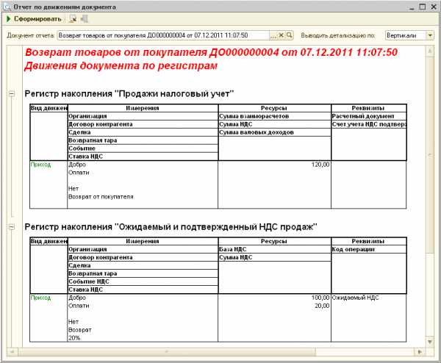Click the Выводить детализацию по label

(338, 35)
